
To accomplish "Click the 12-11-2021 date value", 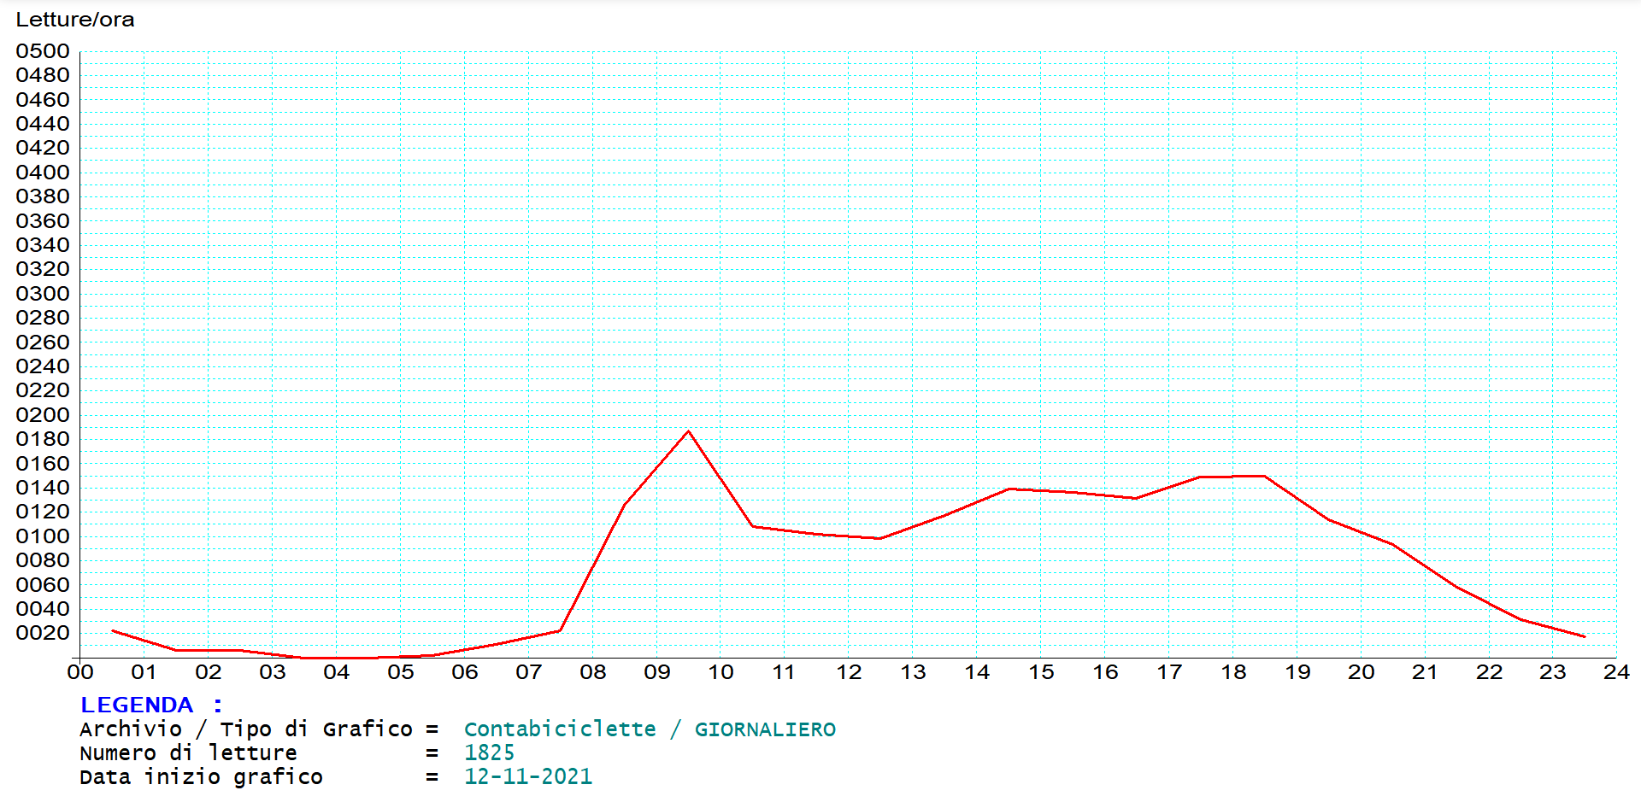I will 528,777.
